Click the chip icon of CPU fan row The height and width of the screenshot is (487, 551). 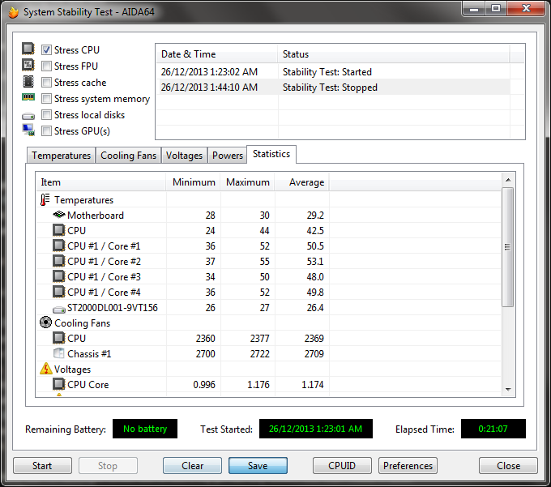coord(58,339)
